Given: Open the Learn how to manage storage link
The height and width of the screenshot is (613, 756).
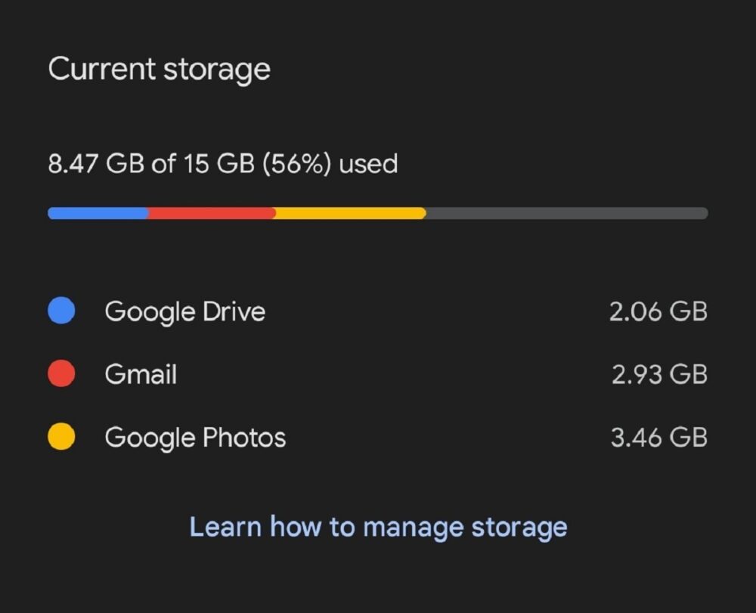Looking at the screenshot, I should coord(378,527).
